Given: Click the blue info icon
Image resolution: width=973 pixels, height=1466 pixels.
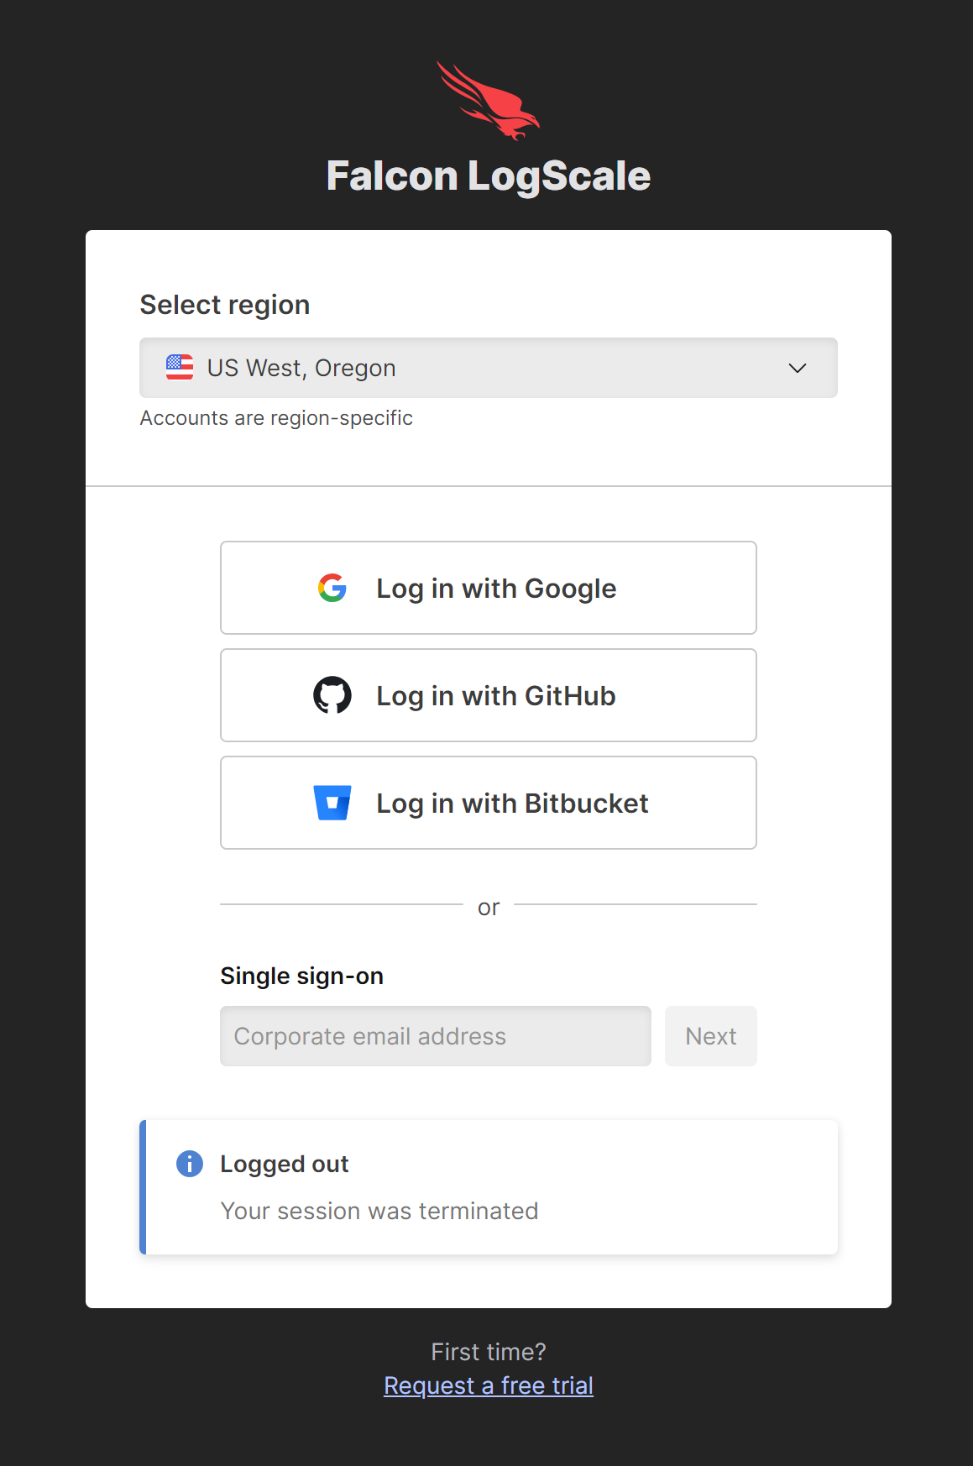Looking at the screenshot, I should coord(190,1164).
